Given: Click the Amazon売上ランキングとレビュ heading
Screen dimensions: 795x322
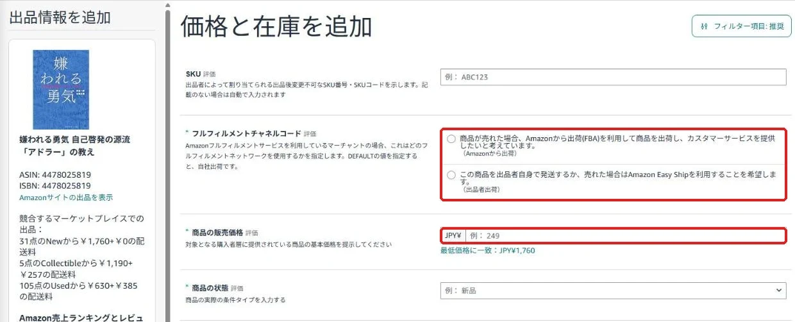Looking at the screenshot, I should click(81, 318).
